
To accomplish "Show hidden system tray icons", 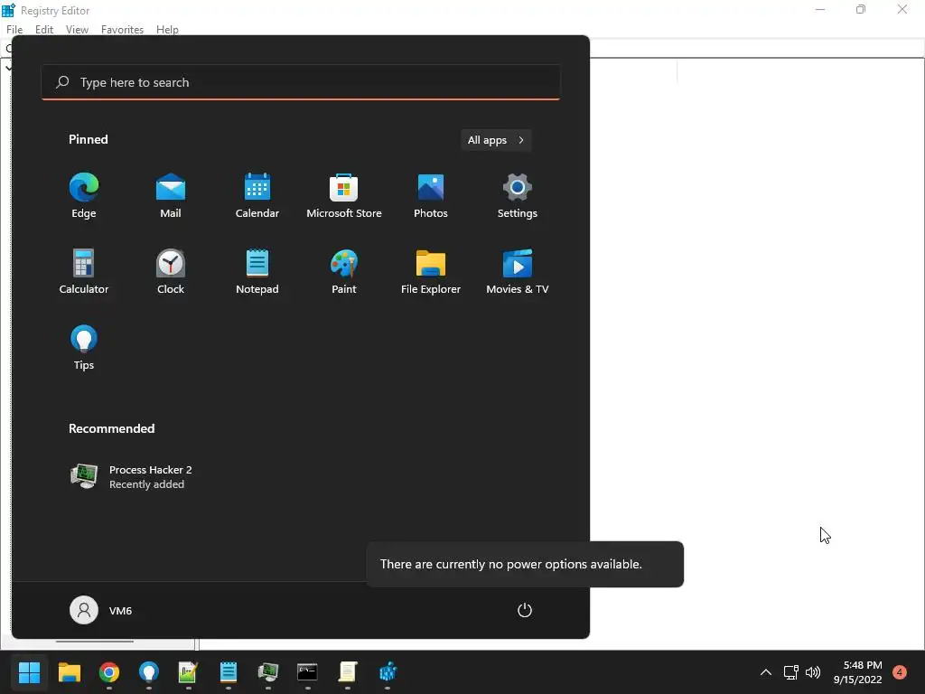I will tap(766, 672).
